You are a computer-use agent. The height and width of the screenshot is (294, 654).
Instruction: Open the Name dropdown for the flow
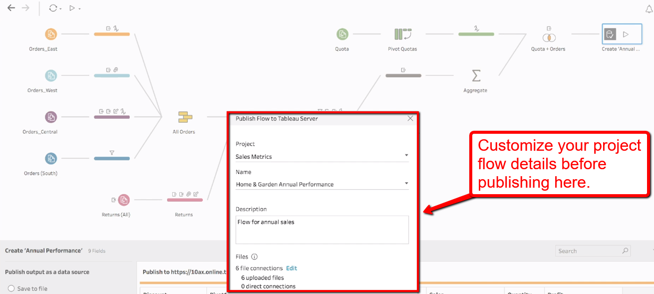pyautogui.click(x=322, y=184)
